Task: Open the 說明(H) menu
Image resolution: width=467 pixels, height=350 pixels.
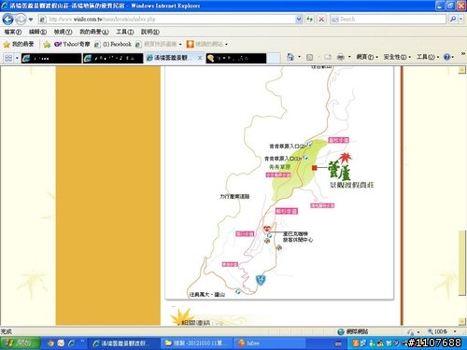Action: [150, 32]
